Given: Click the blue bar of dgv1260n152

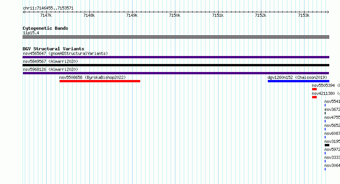Looking at the screenshot, I should tap(298, 81).
